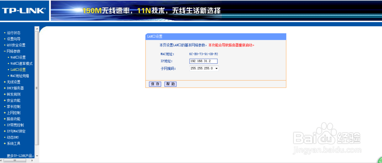The height and width of the screenshot is (163, 382).
Task: Click the IP地址 input field
Action: pyautogui.click(x=204, y=61)
